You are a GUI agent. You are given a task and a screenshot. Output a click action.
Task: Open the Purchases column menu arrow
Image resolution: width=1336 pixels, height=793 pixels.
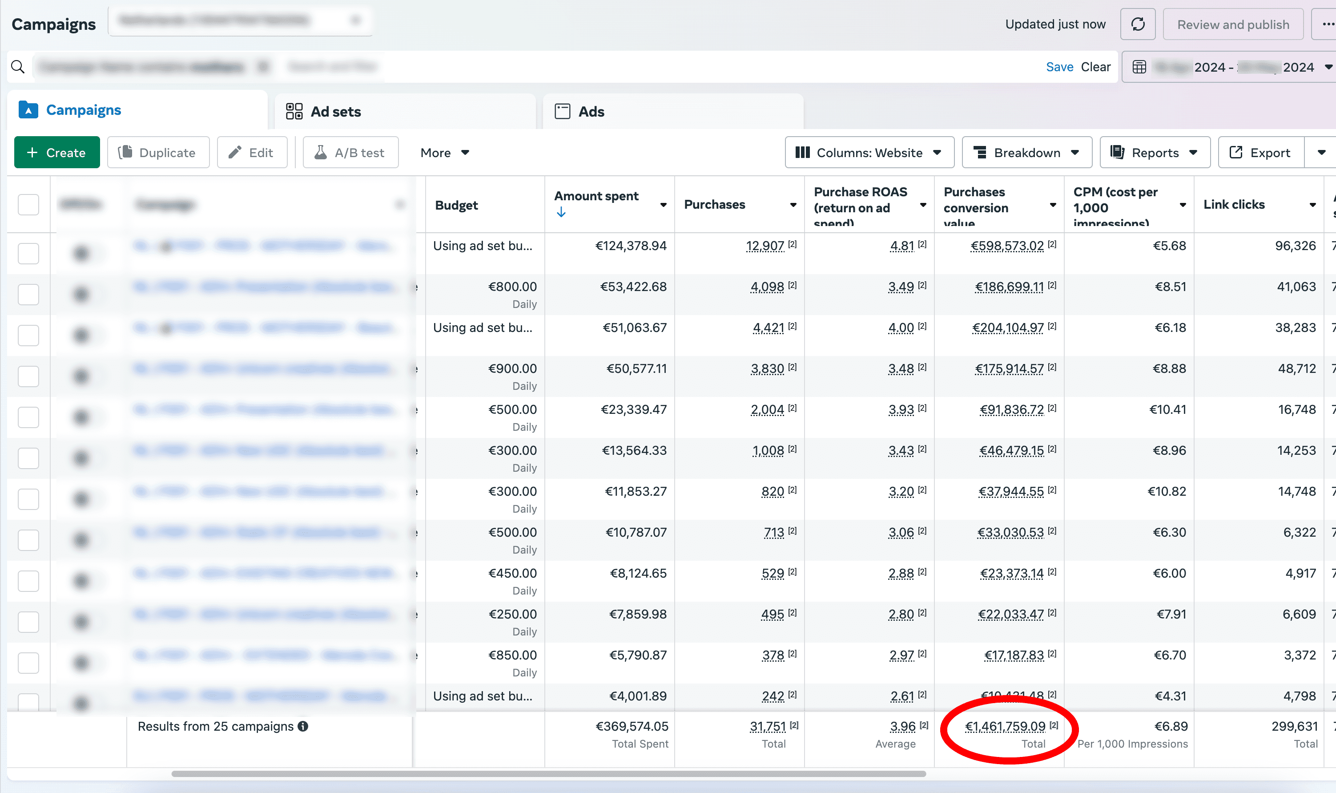(x=793, y=205)
